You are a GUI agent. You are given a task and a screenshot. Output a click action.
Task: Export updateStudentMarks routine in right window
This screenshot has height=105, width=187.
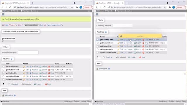pos(137,52)
